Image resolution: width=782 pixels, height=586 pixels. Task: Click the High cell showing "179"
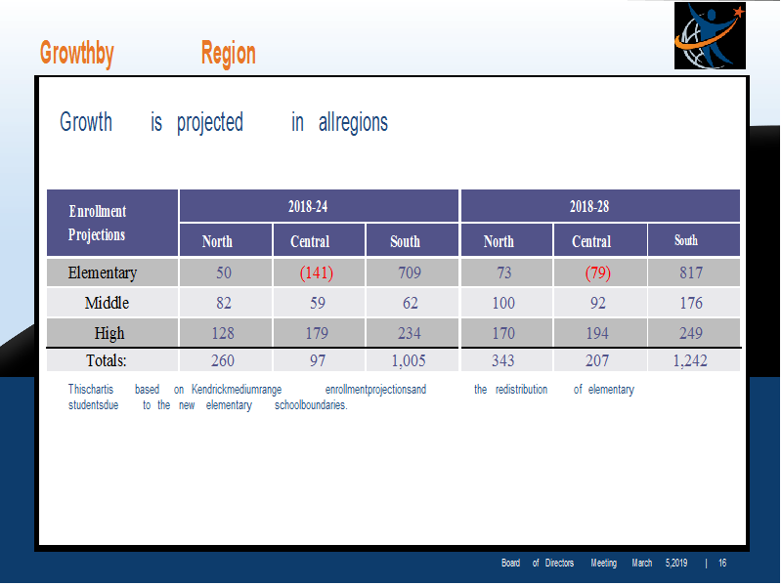tap(320, 332)
